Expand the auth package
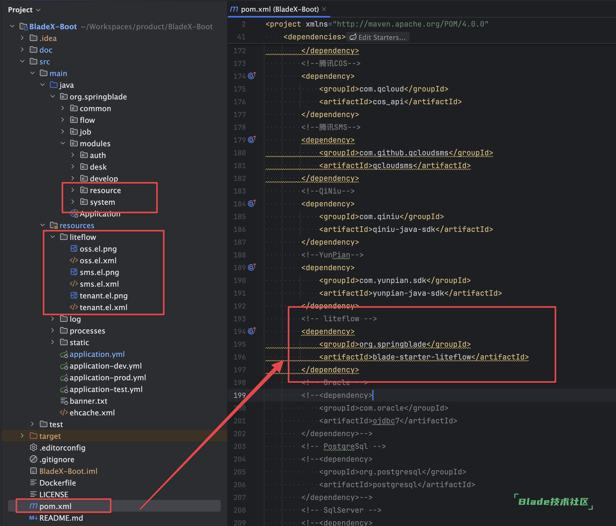The width and height of the screenshot is (616, 526). (x=73, y=155)
